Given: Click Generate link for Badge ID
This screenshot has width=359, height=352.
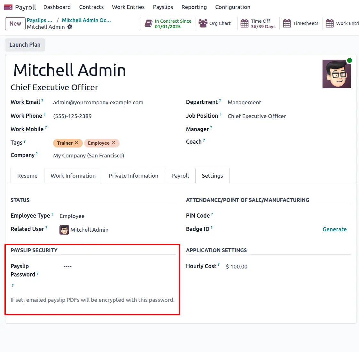Looking at the screenshot, I should pyautogui.click(x=334, y=229).
